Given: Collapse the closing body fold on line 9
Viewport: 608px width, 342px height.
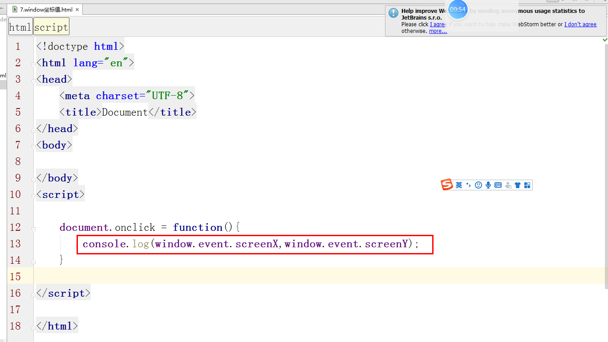Looking at the screenshot, I should (x=34, y=179).
